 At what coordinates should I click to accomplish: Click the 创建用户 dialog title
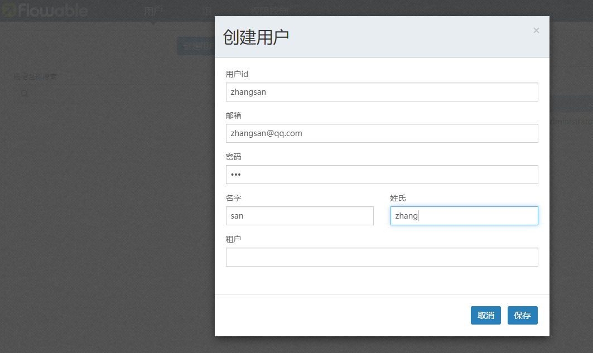pos(256,37)
